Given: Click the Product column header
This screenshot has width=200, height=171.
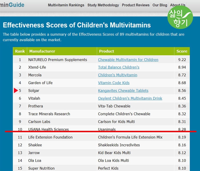Looking at the screenshot, I should [135, 51].
